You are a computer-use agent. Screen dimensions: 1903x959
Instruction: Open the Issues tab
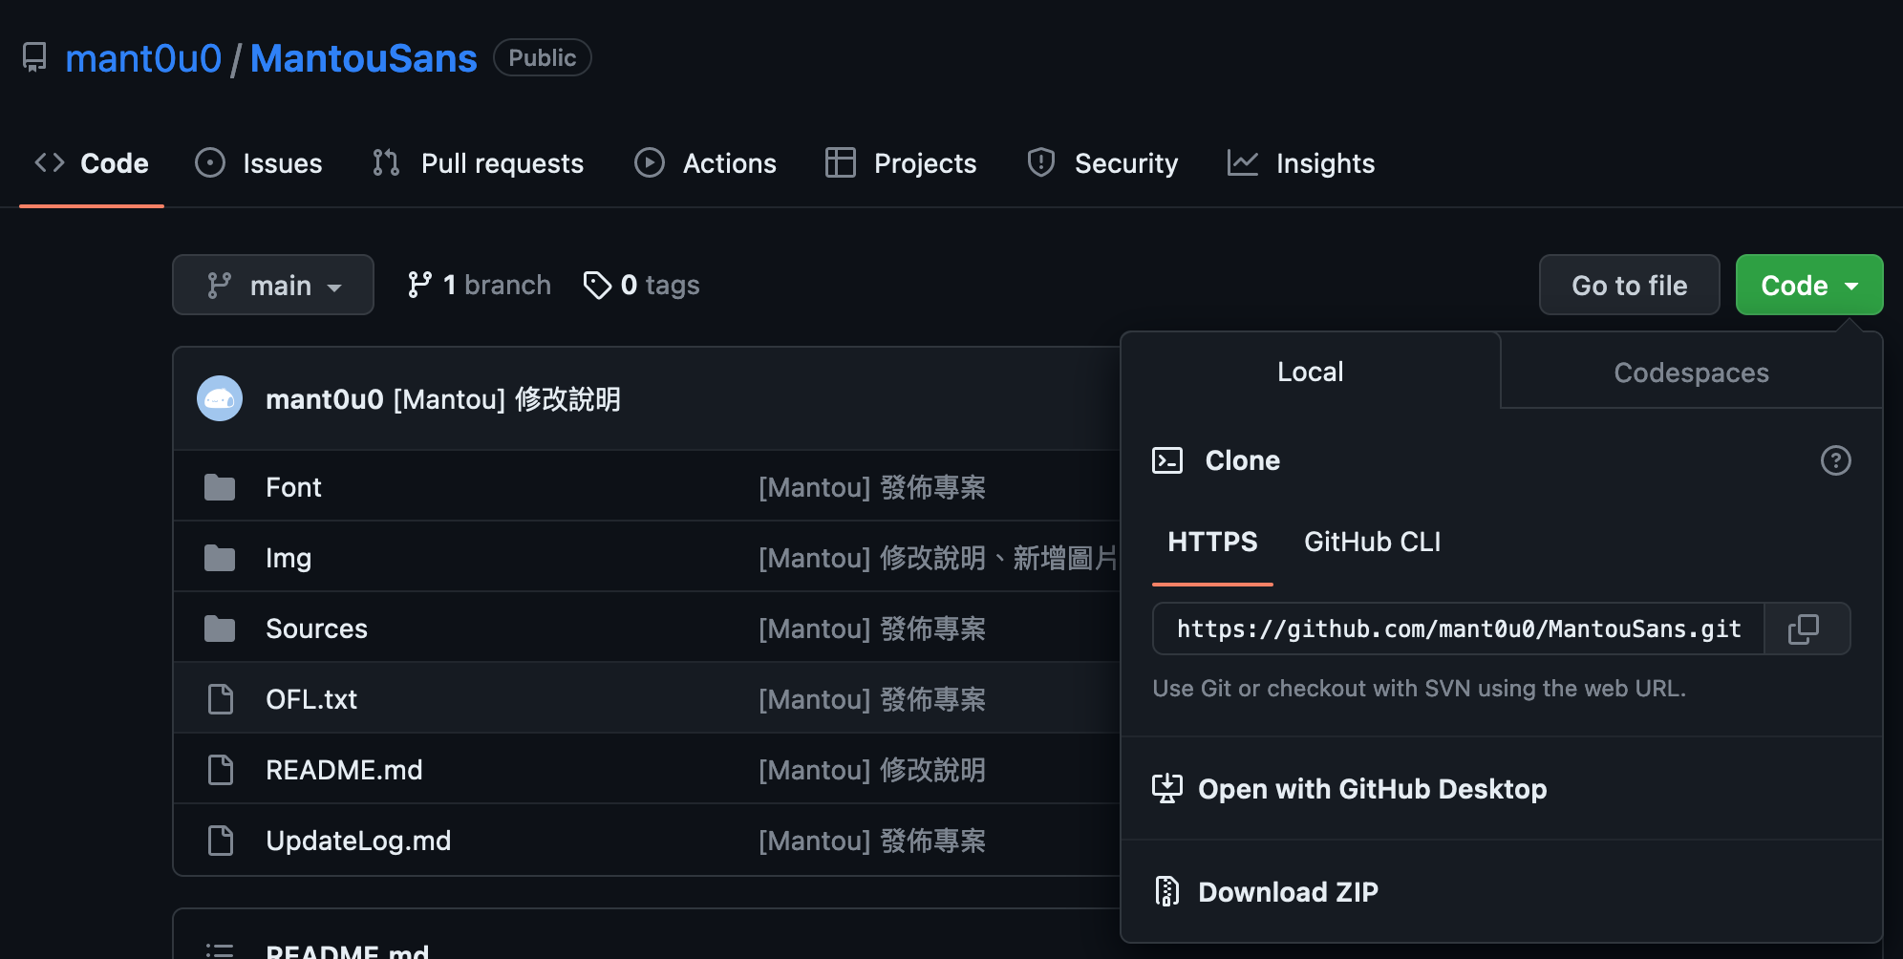coord(259,163)
